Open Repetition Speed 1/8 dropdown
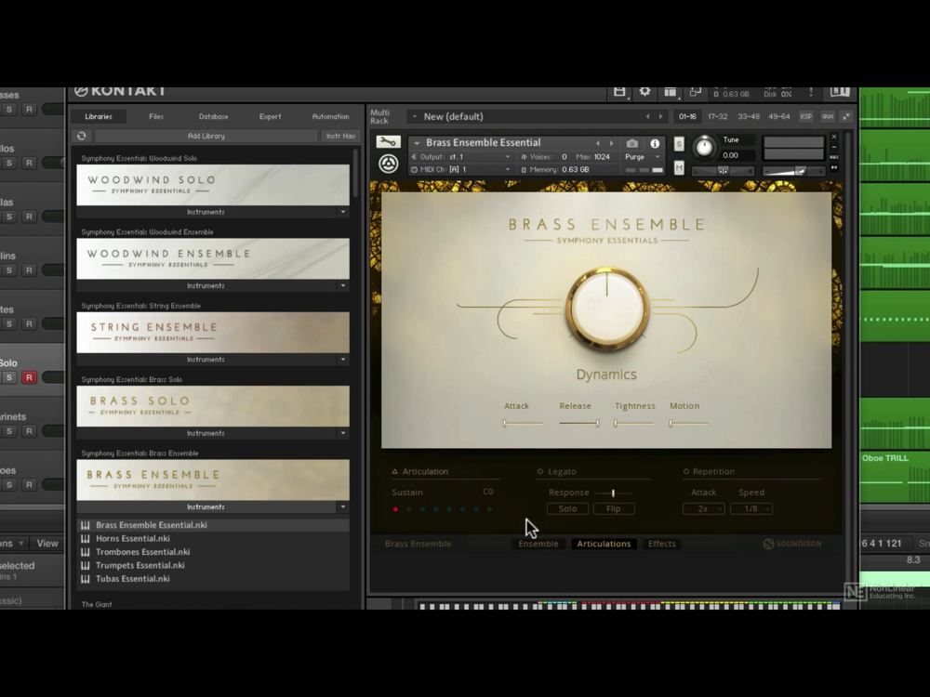The image size is (930, 697). click(x=751, y=508)
